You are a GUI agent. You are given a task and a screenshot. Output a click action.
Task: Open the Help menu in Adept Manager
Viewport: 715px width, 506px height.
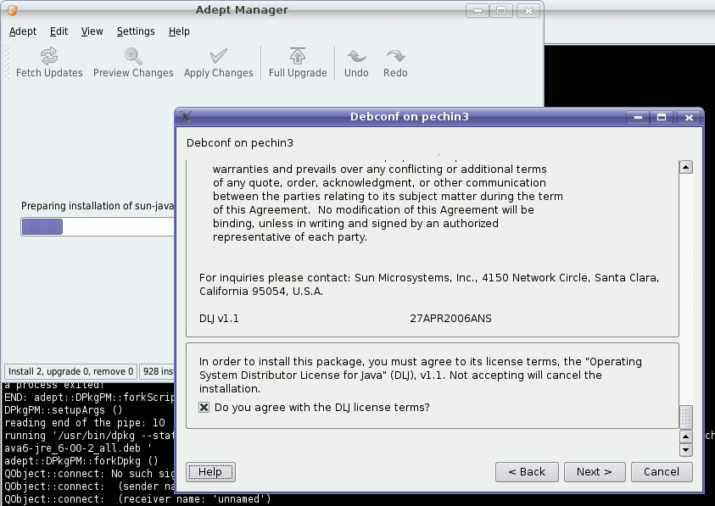click(179, 31)
